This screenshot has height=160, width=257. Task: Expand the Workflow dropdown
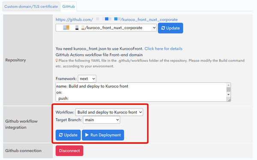tap(109, 112)
